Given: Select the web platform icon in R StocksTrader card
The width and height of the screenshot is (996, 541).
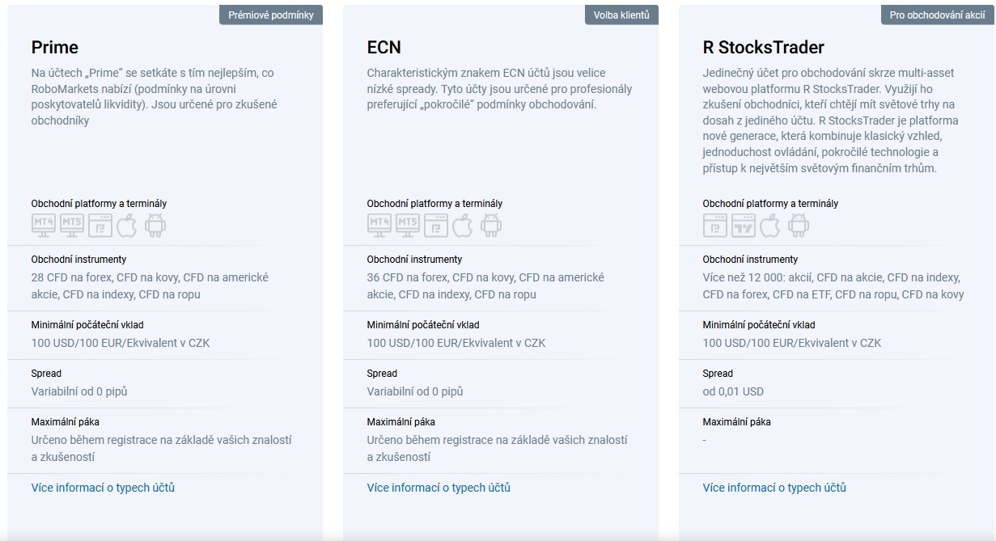Looking at the screenshot, I should (x=715, y=225).
